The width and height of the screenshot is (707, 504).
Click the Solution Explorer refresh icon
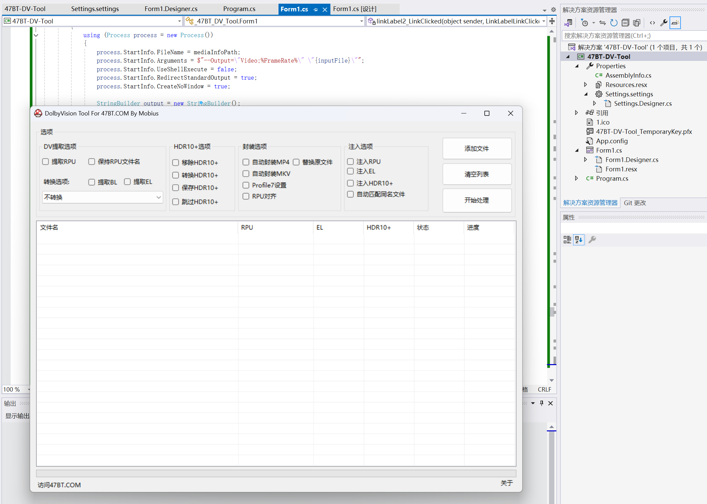[614, 23]
